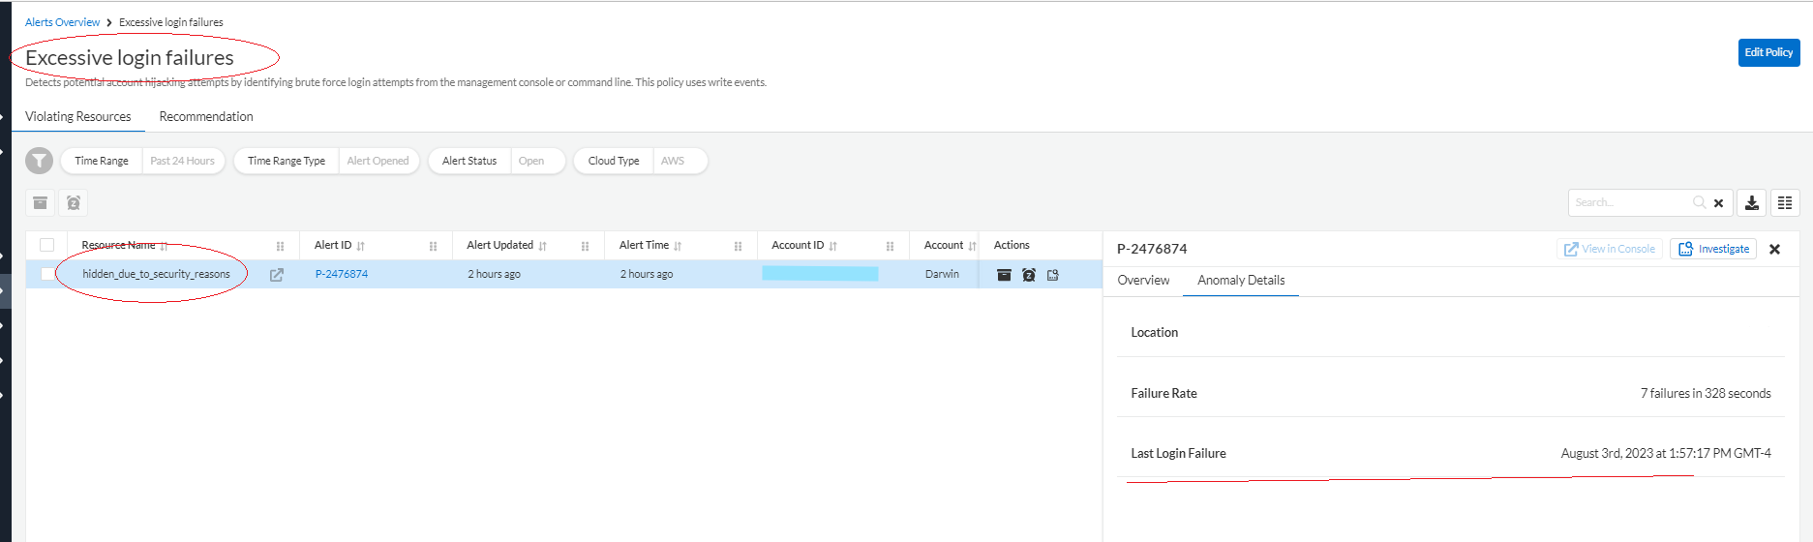Click the bulk dismiss archive icon above table

(x=40, y=202)
